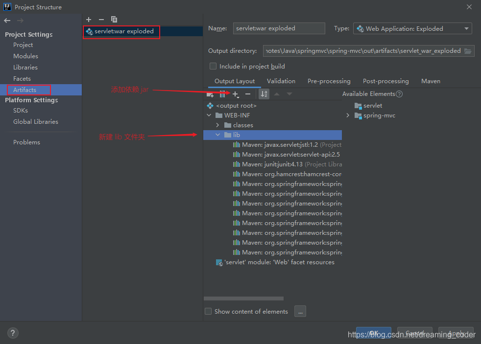This screenshot has width=481, height=344.
Task: Click the ellipsis button beside Show content
Action: point(300,311)
